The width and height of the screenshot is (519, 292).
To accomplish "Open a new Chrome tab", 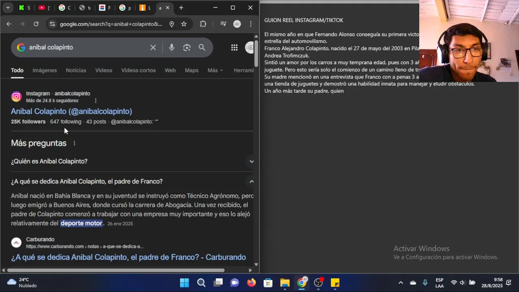I will [181, 8].
